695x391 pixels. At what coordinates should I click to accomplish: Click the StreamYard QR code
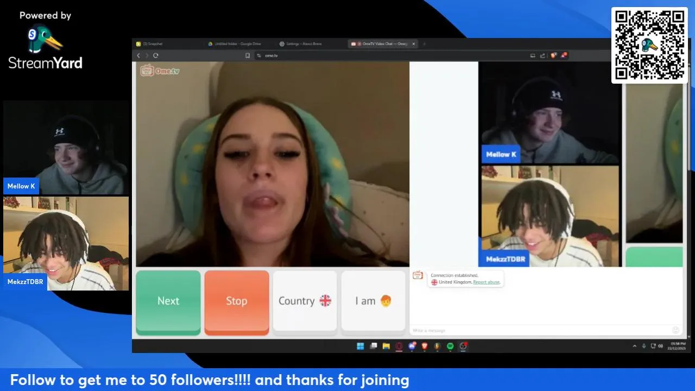(649, 46)
